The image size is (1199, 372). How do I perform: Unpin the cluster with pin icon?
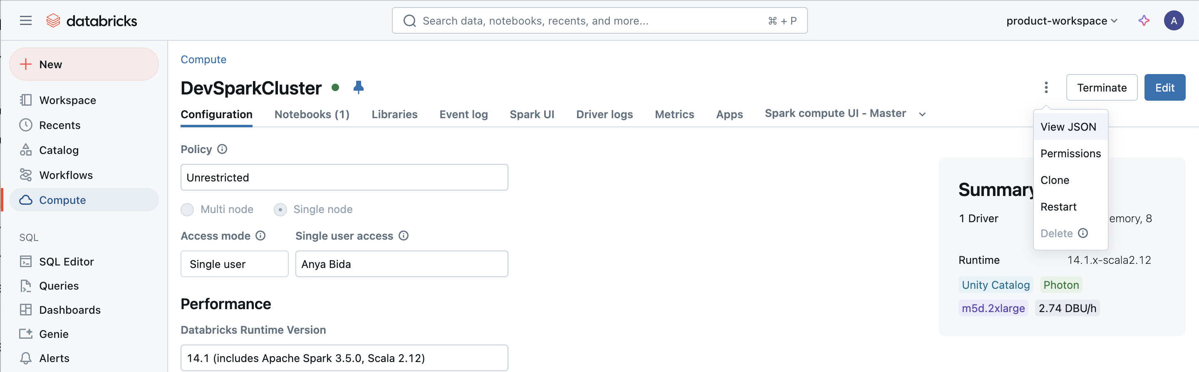point(358,87)
